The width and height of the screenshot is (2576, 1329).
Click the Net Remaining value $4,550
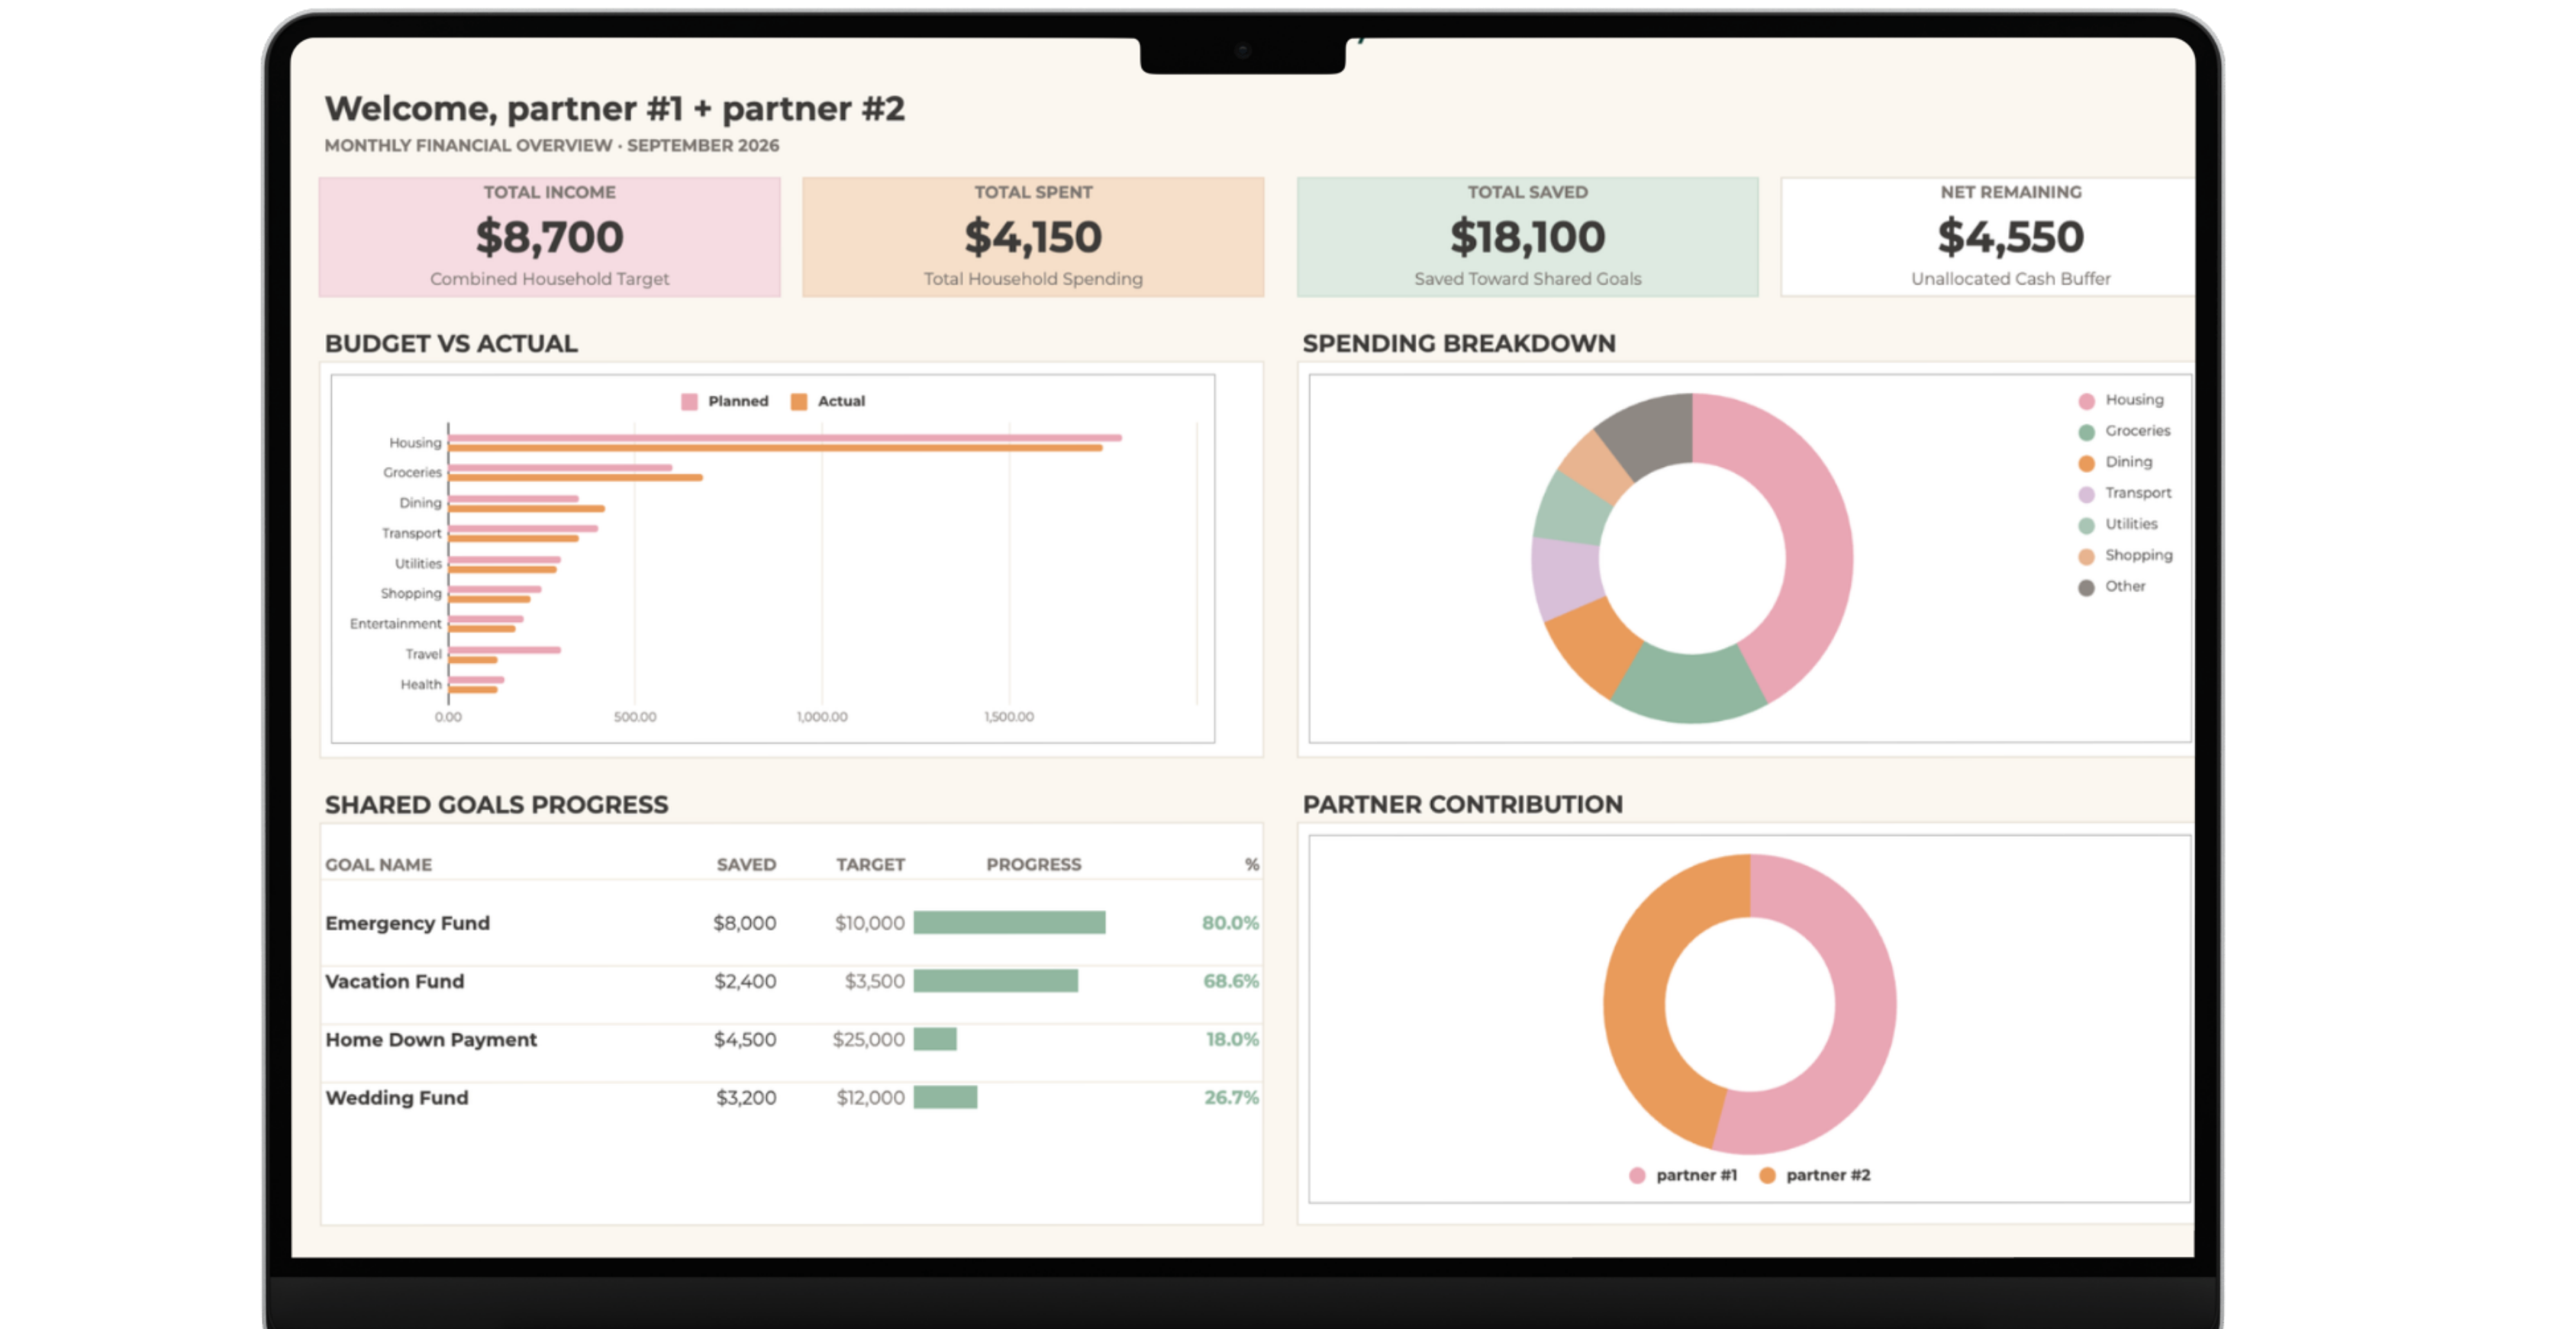[2010, 237]
